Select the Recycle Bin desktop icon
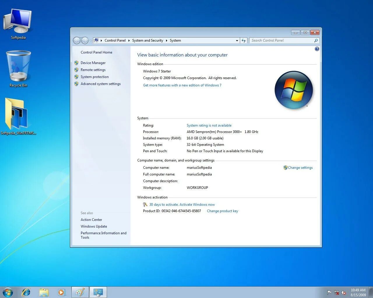 tap(18, 69)
